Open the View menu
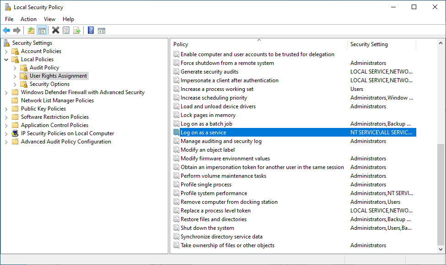This screenshot has width=446, height=265. click(x=49, y=19)
